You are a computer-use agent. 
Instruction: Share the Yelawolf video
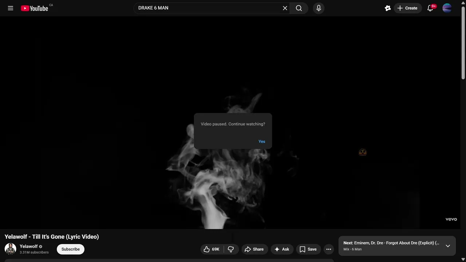coord(254,249)
